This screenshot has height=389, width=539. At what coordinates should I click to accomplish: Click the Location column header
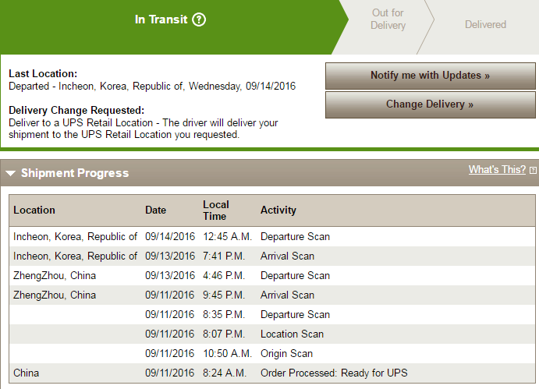click(34, 210)
